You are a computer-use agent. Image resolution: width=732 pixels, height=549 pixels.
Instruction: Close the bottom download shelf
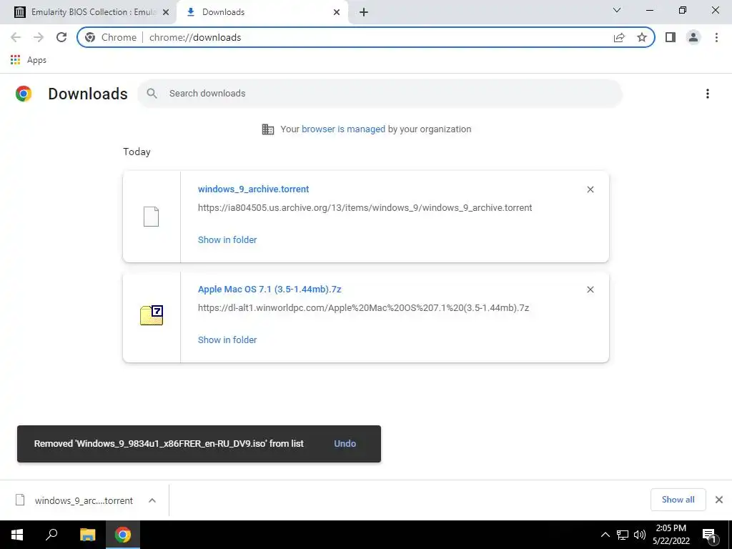[x=719, y=500]
